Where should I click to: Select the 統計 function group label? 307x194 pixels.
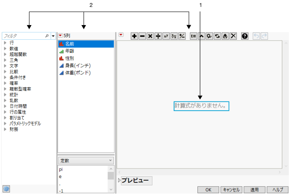point(14,95)
